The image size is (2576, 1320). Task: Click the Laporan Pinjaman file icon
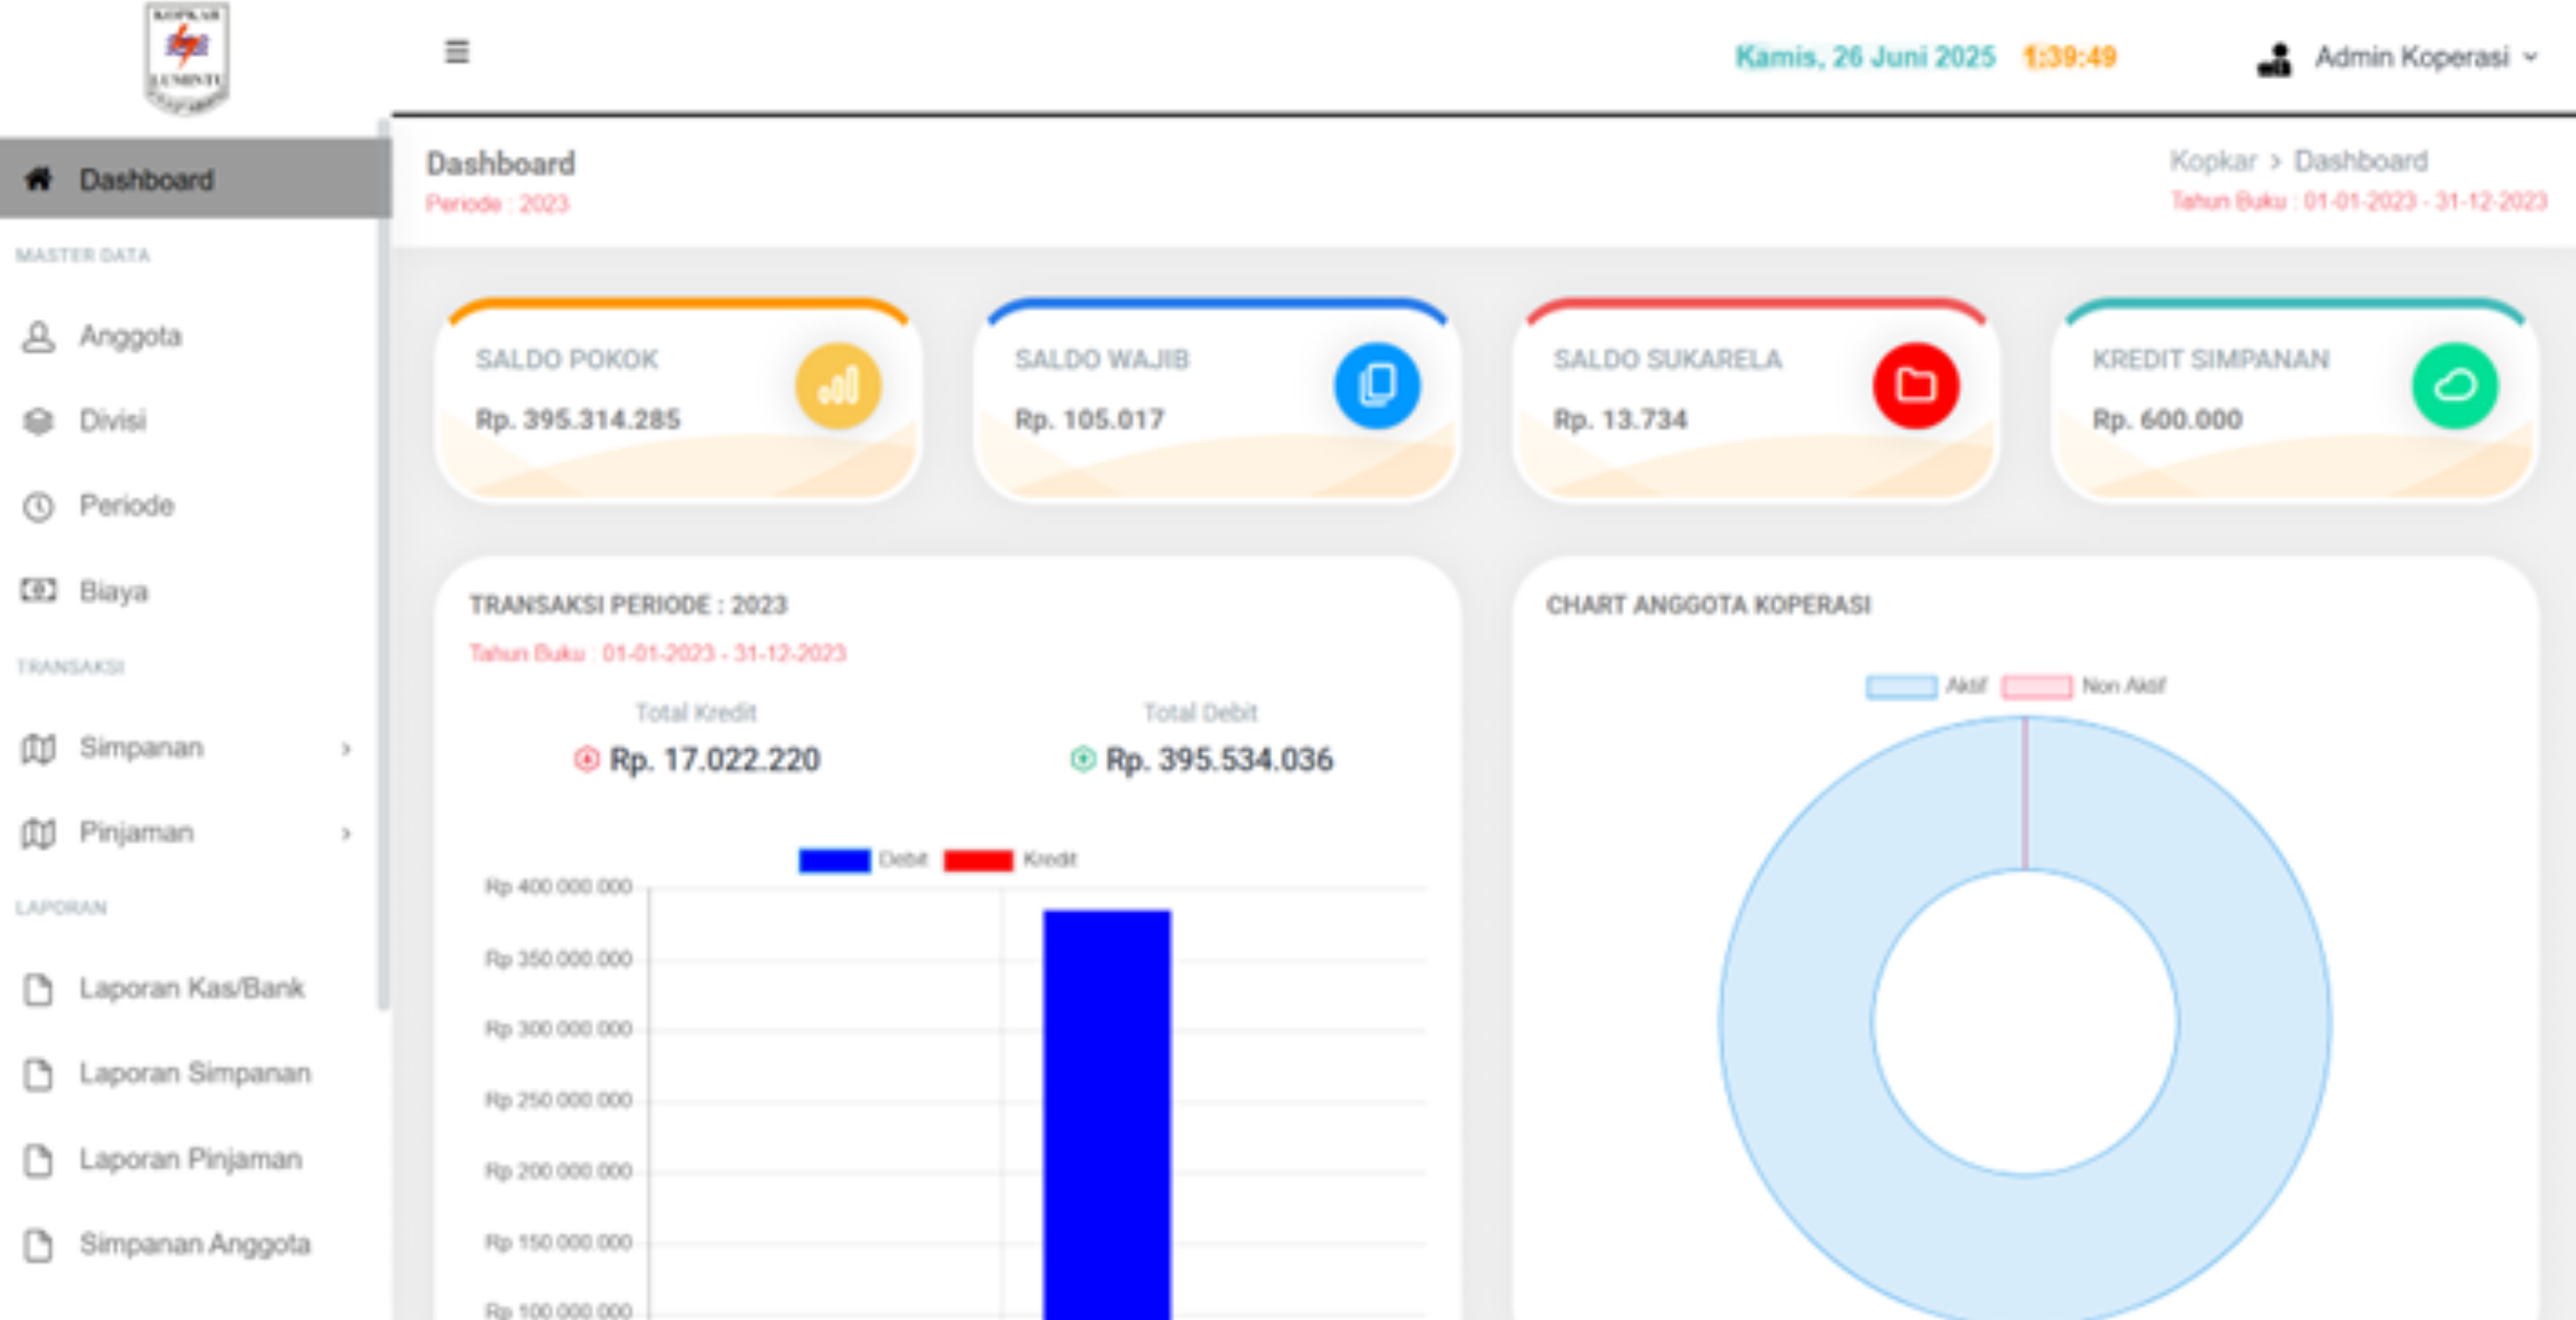[x=38, y=1160]
